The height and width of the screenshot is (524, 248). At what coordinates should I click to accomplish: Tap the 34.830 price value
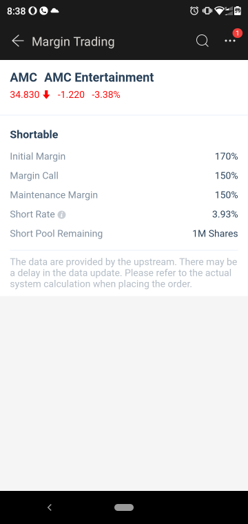(25, 95)
